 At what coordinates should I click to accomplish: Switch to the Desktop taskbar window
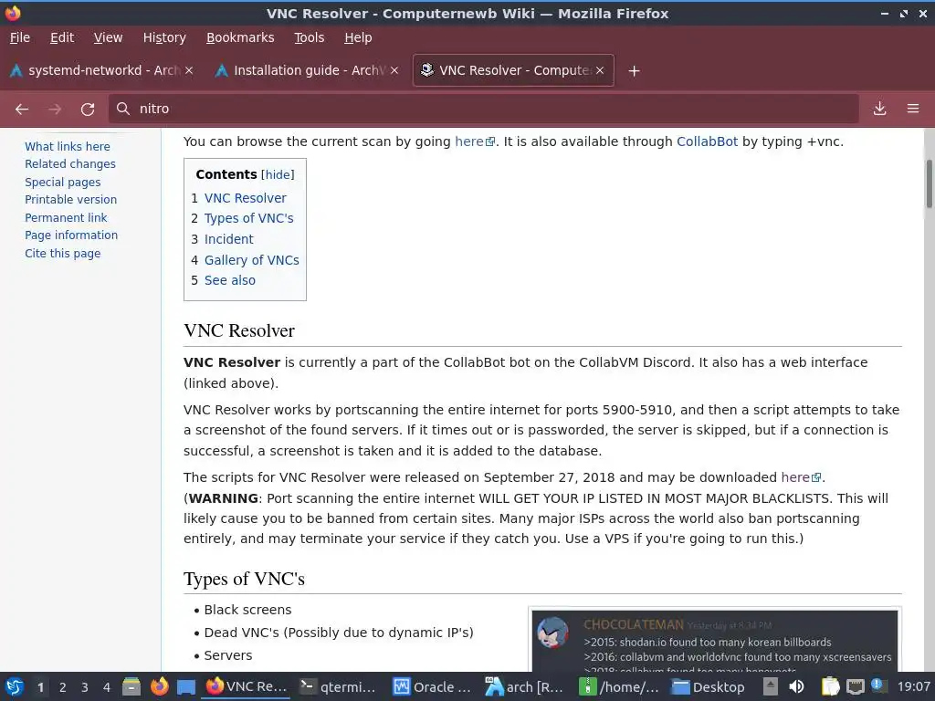point(709,687)
